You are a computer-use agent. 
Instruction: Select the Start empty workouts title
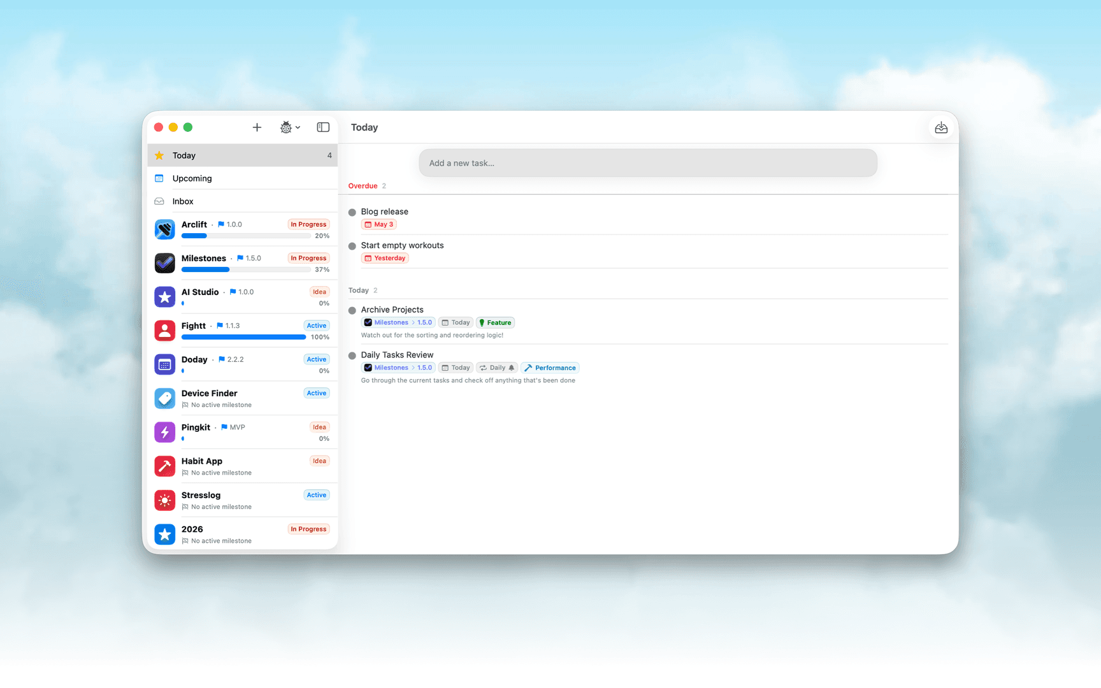(x=403, y=245)
